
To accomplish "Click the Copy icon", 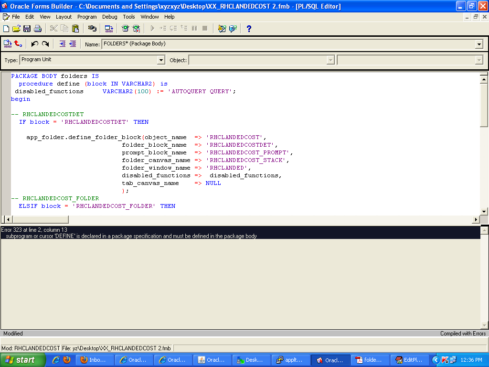I will [x=64, y=29].
